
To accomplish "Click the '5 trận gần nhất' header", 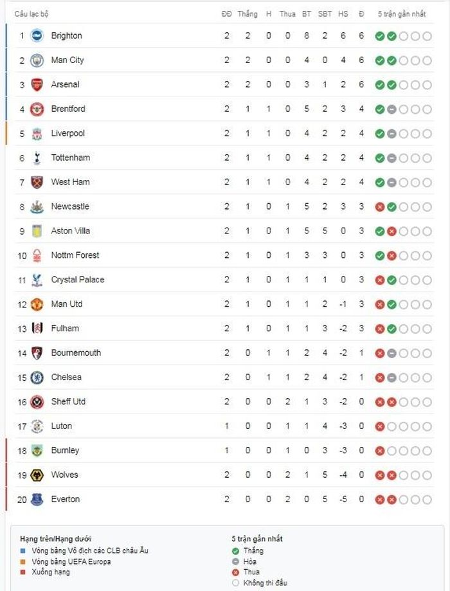I will [x=402, y=14].
